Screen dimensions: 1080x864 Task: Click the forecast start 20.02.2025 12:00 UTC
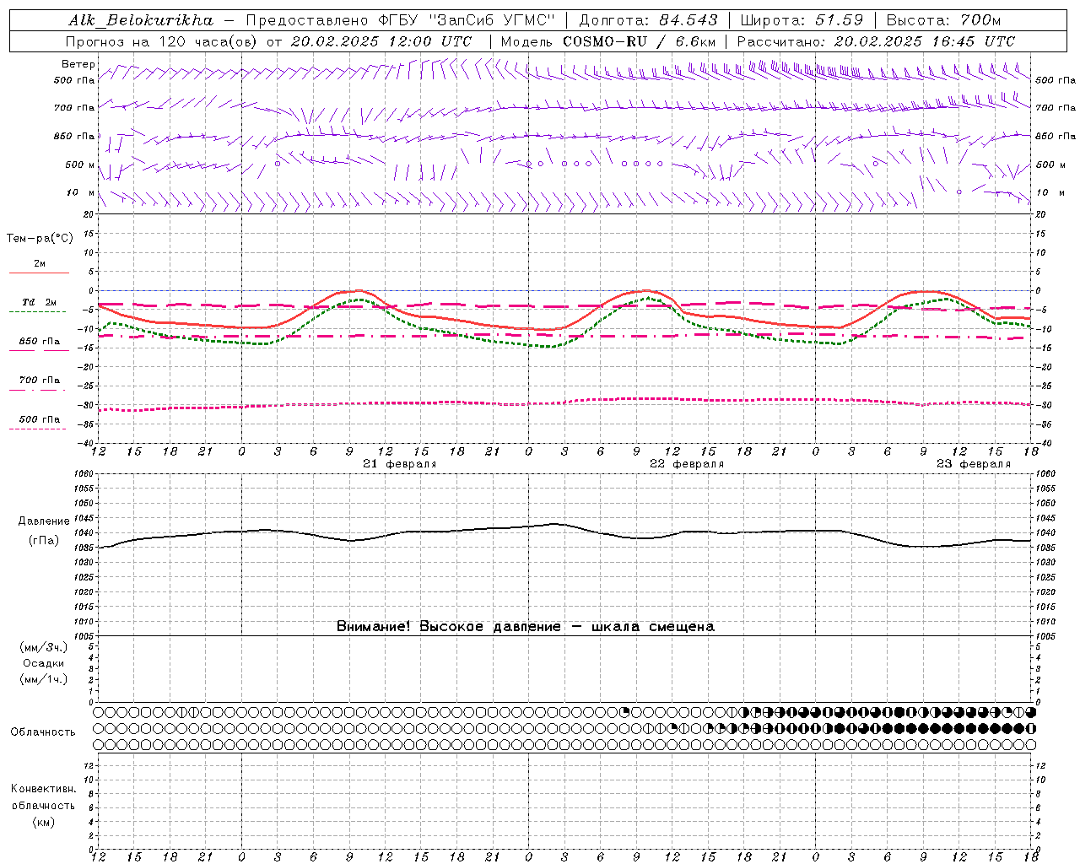coord(381,41)
